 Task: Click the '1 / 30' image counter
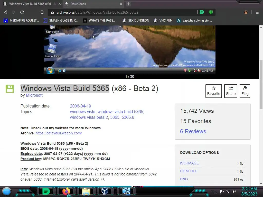(130, 76)
